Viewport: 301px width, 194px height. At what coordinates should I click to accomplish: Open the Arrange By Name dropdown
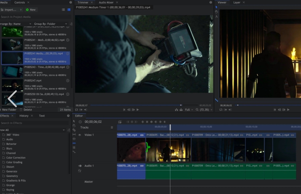15,24
